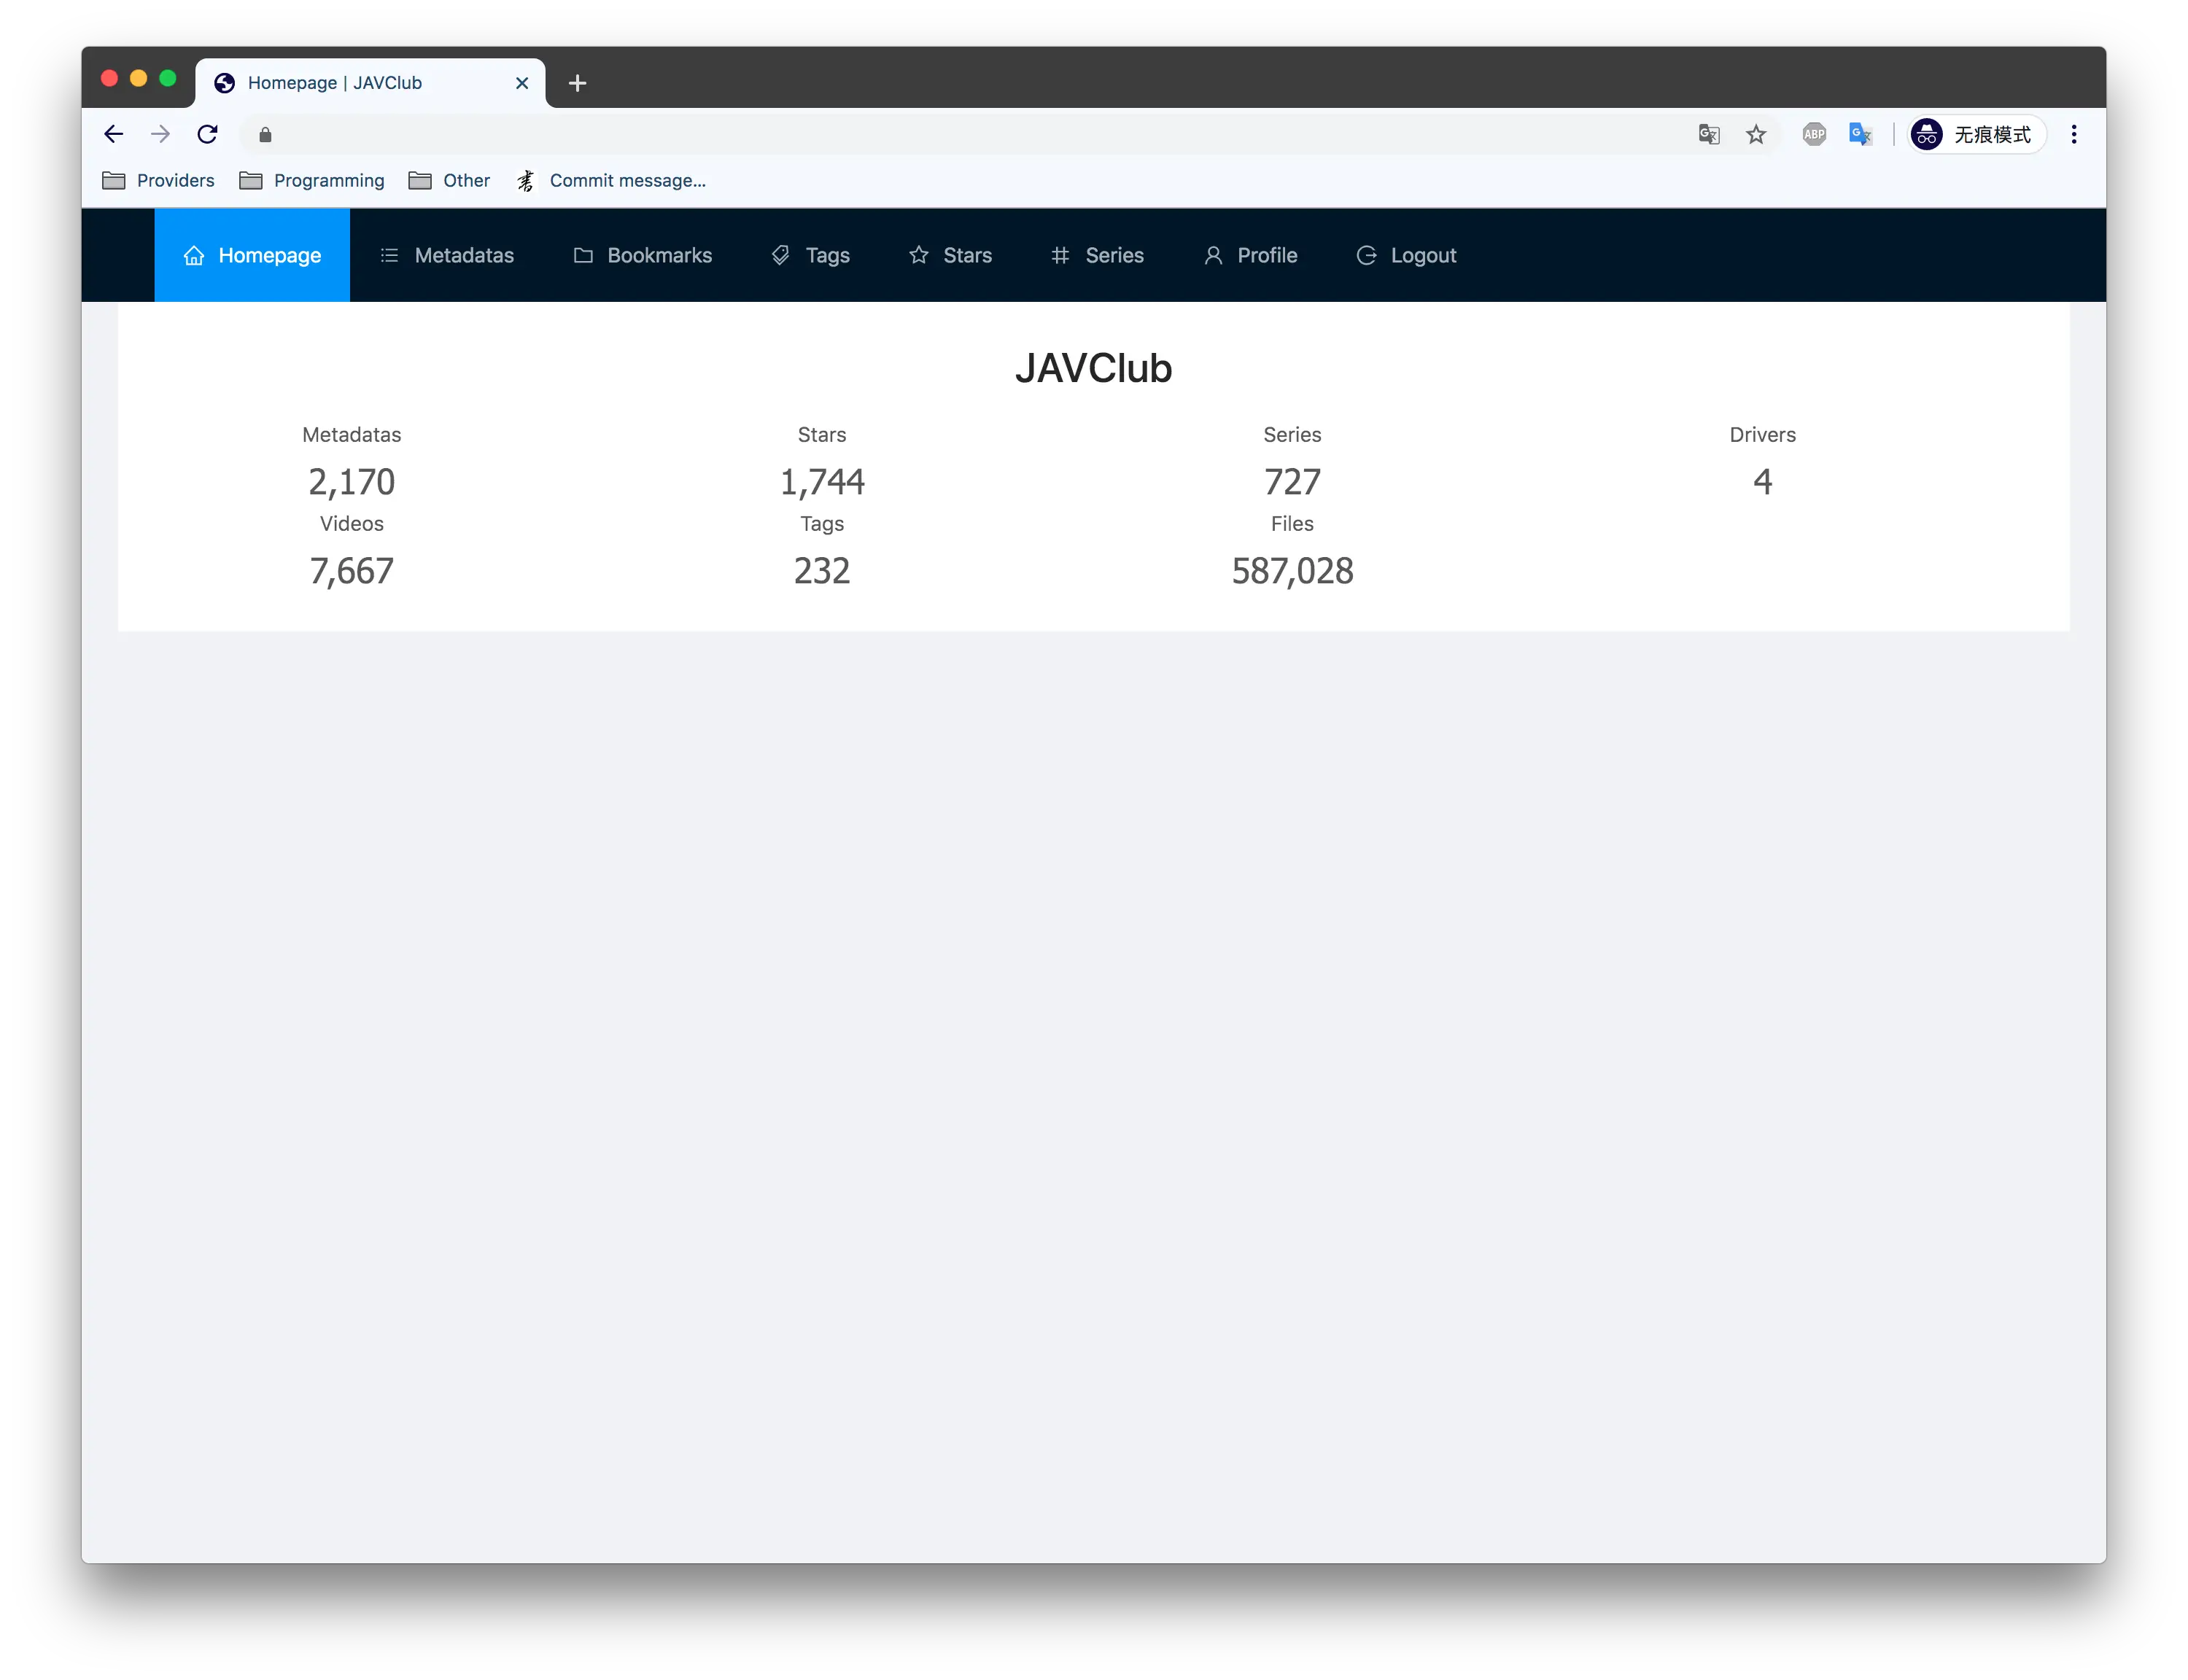2188x1680 pixels.
Task: Open Series using the hash icon
Action: pyautogui.click(x=1061, y=255)
